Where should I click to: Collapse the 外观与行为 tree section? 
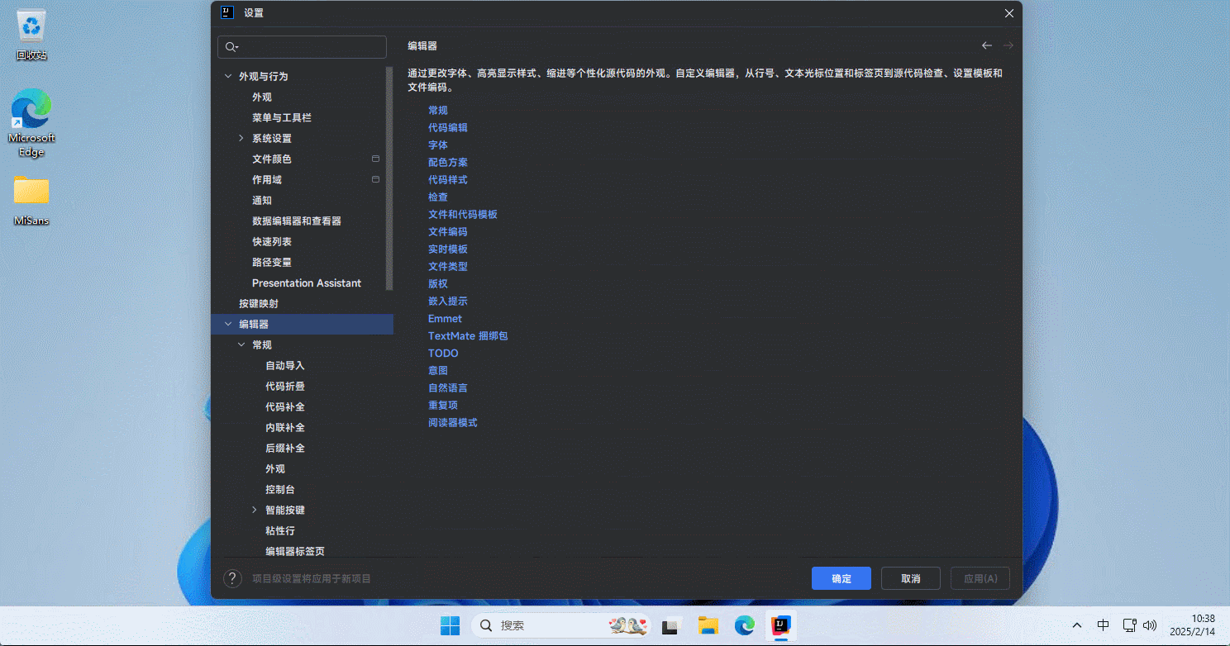tap(228, 76)
